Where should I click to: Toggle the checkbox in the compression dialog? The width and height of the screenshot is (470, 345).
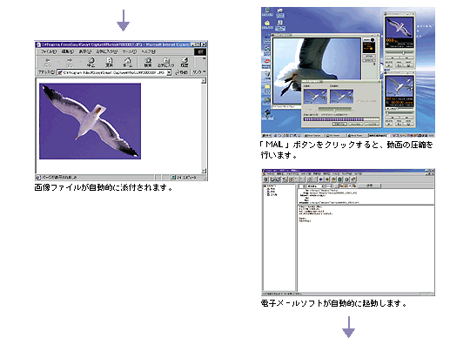(359, 101)
